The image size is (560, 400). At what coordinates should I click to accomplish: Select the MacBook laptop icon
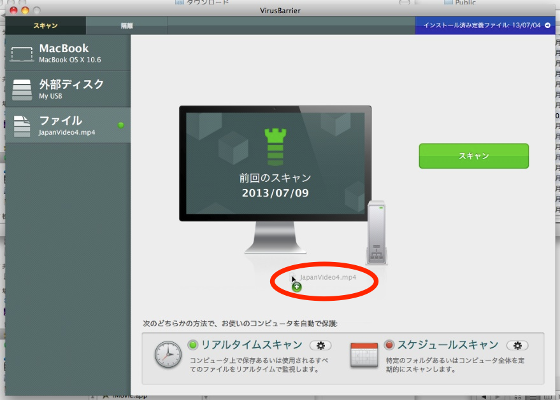[22, 54]
